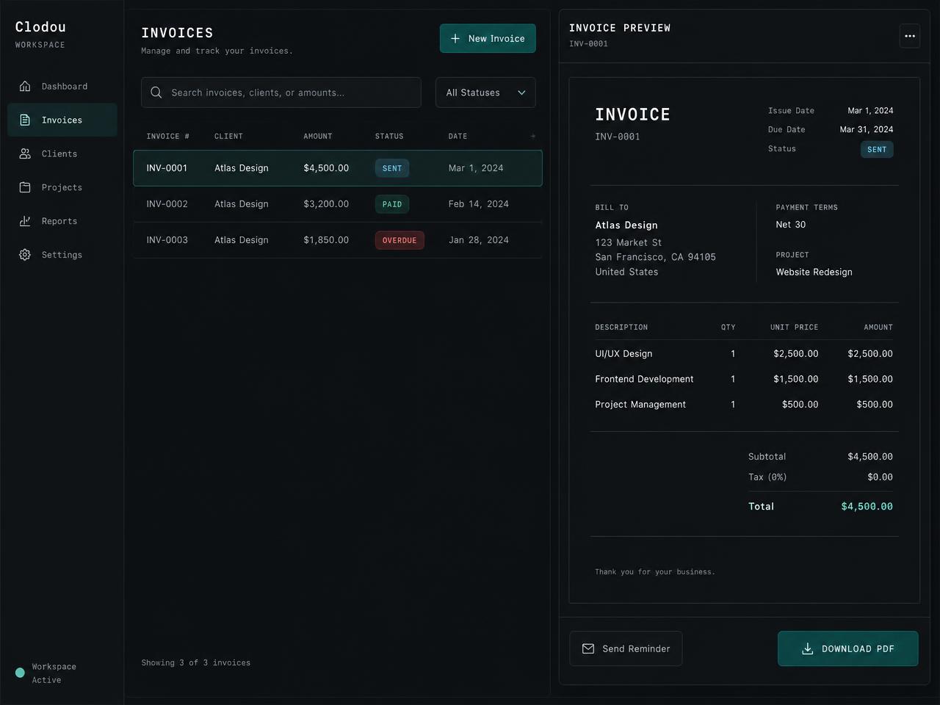Download the invoice as PDF
The width and height of the screenshot is (940, 705).
(x=847, y=648)
